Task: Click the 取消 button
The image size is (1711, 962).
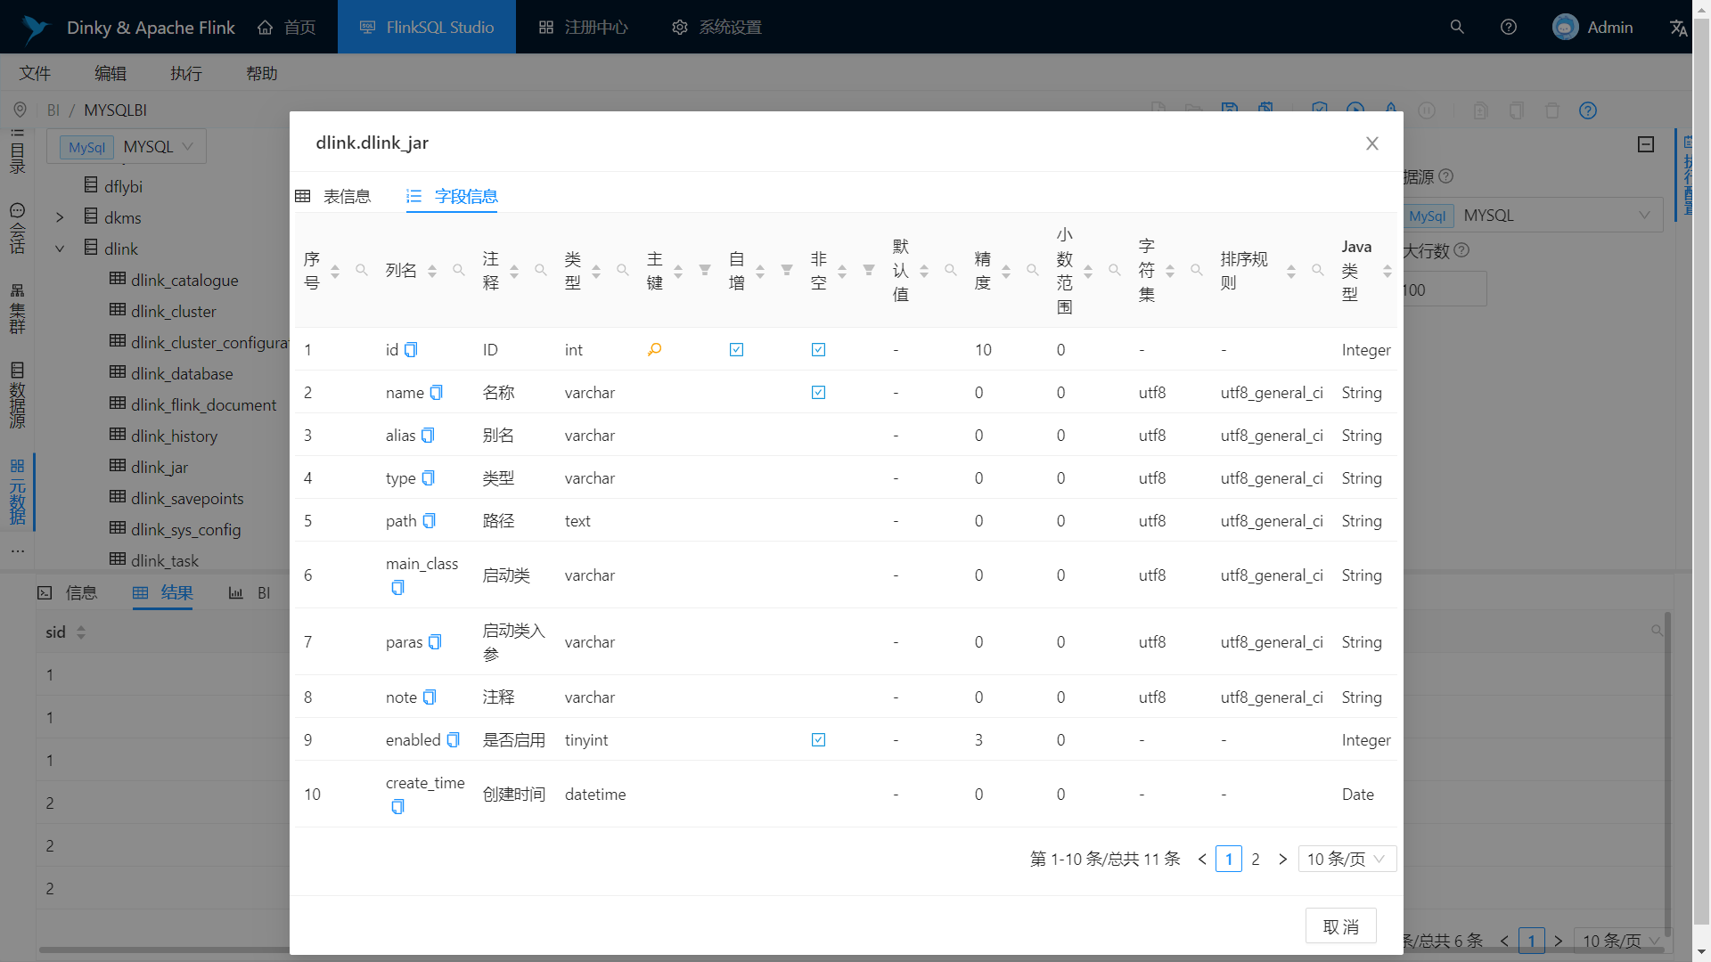Action: click(x=1340, y=926)
